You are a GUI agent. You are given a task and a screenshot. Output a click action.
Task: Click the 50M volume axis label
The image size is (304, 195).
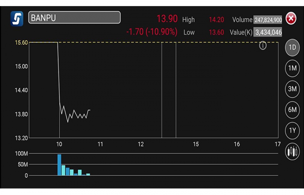(23, 165)
